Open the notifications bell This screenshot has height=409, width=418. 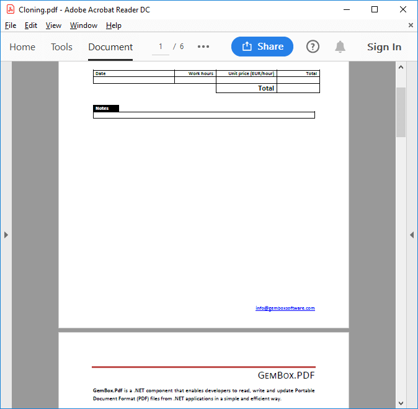pyautogui.click(x=340, y=47)
